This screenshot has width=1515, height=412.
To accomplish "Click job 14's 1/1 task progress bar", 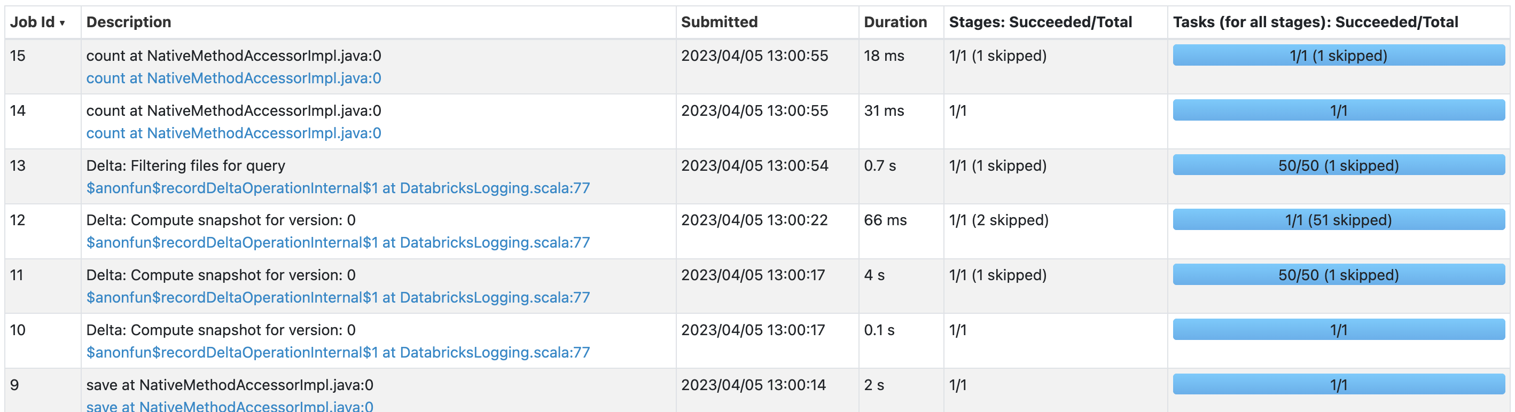I will (x=1338, y=110).
